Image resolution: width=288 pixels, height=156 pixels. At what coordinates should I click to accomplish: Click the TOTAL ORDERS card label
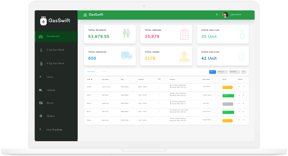pos(153,30)
